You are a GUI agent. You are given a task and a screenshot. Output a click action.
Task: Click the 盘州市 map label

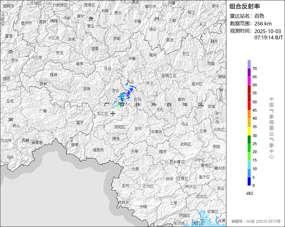pos(26,23)
